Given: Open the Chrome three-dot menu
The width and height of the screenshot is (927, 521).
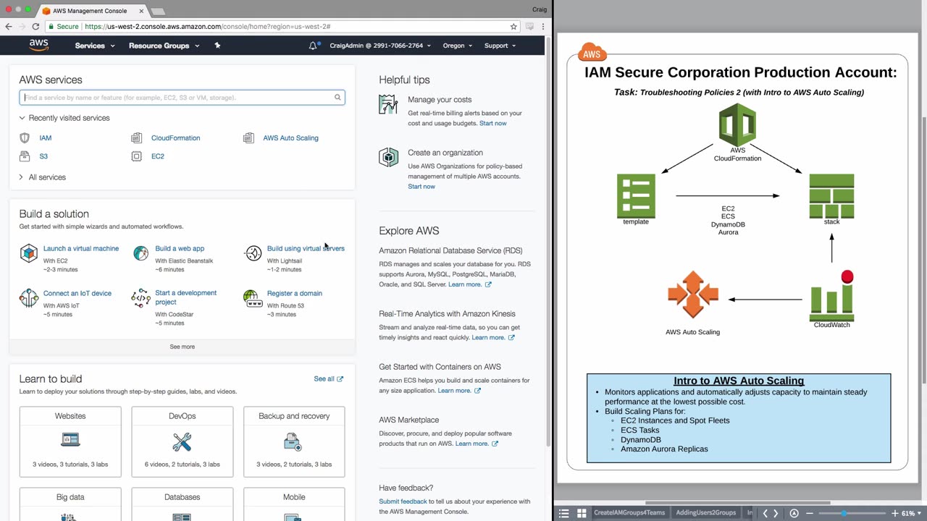Looking at the screenshot, I should (x=542, y=26).
